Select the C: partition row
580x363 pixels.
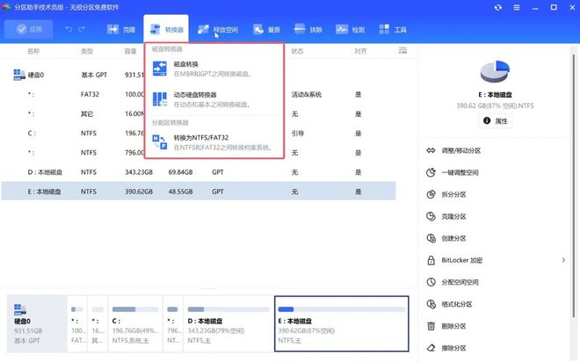199,134
